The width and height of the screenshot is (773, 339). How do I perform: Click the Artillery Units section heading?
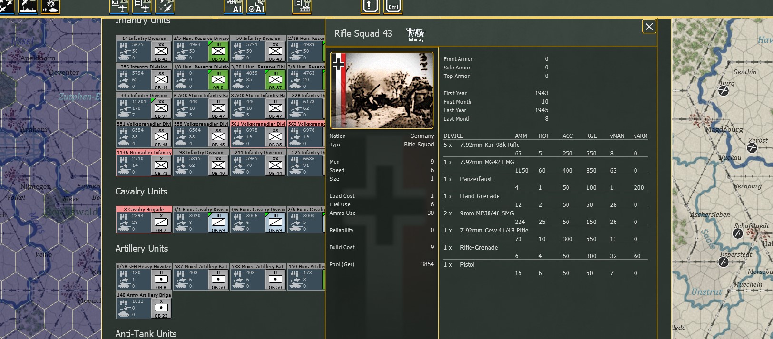click(141, 248)
